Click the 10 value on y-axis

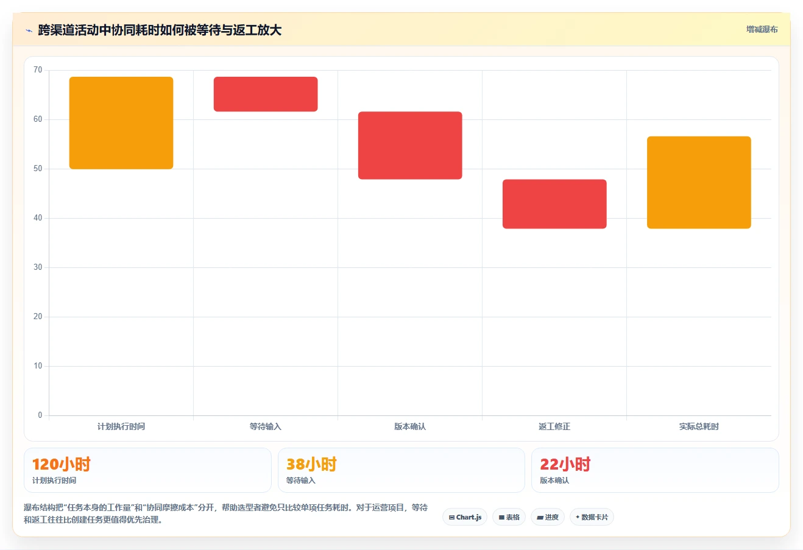click(x=38, y=366)
